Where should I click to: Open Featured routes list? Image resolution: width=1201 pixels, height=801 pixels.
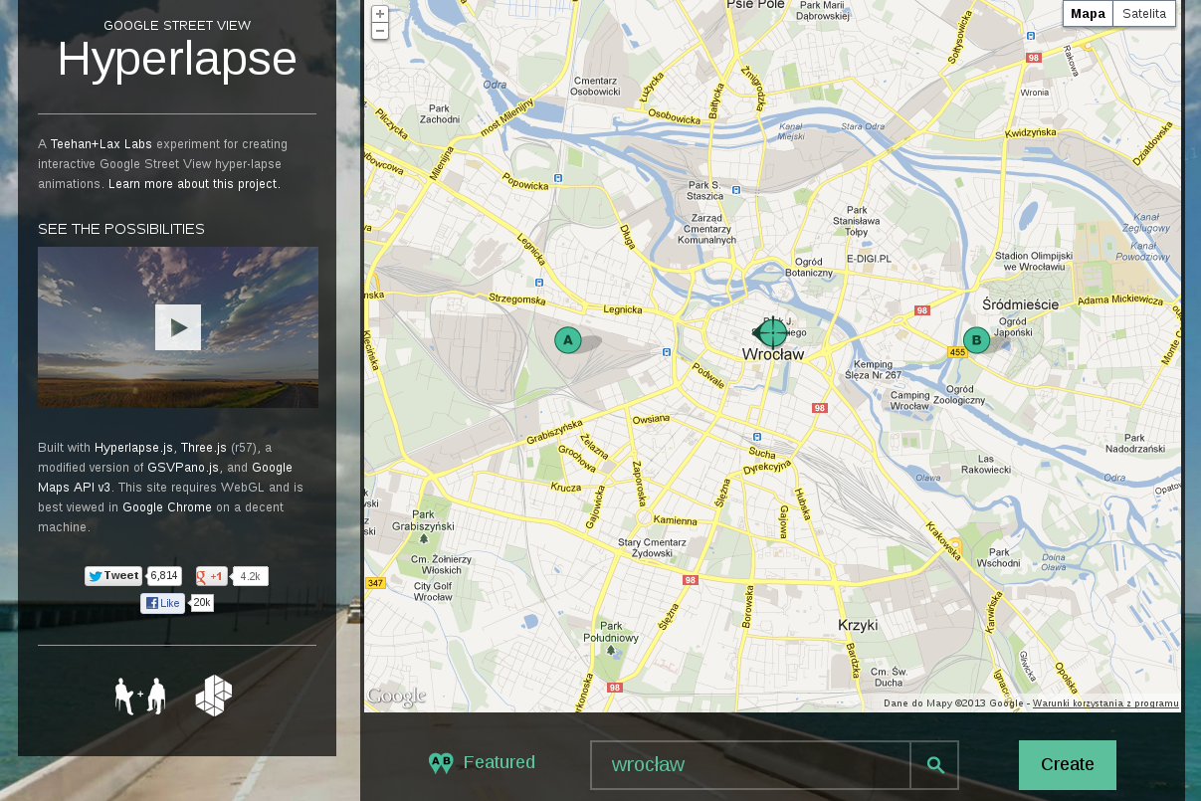(x=500, y=762)
